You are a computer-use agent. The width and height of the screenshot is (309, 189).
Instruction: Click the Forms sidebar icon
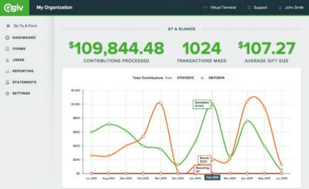[7, 49]
